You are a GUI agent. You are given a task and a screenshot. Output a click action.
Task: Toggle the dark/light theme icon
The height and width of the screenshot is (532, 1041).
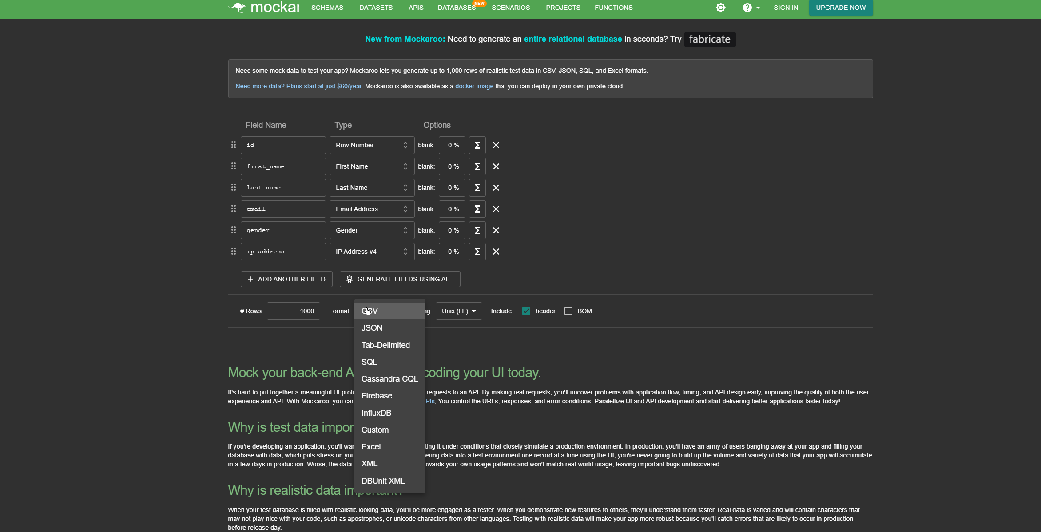click(720, 8)
